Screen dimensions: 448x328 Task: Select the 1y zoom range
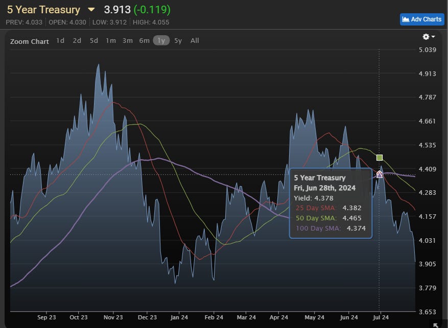[x=161, y=40]
